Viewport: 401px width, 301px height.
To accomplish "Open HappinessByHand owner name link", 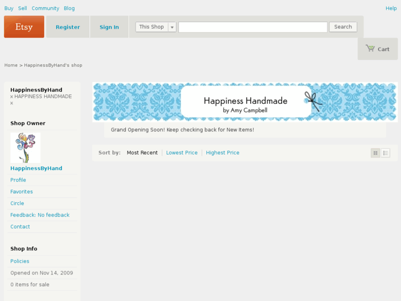I will [36, 168].
